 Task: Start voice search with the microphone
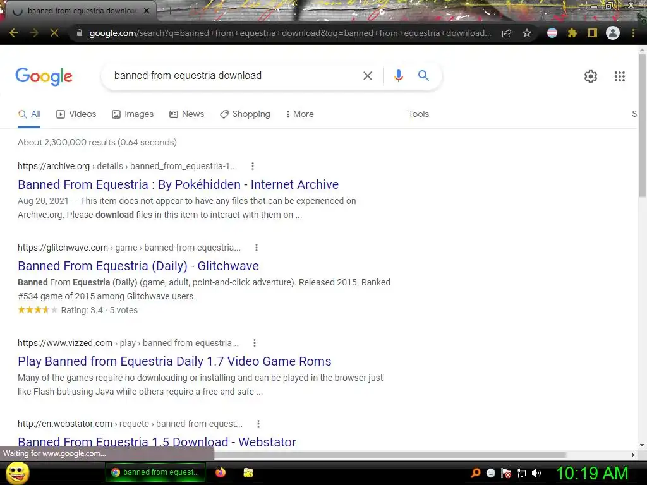(x=399, y=76)
